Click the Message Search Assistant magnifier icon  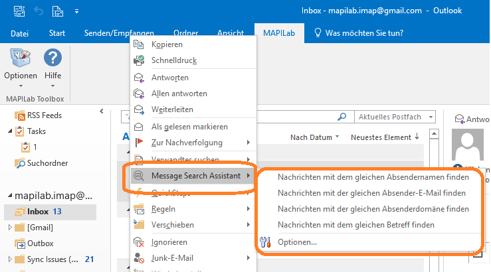pos(139,176)
